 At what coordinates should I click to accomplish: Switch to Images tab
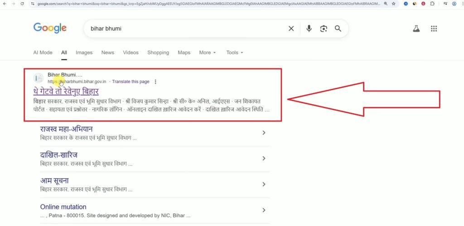tap(84, 53)
